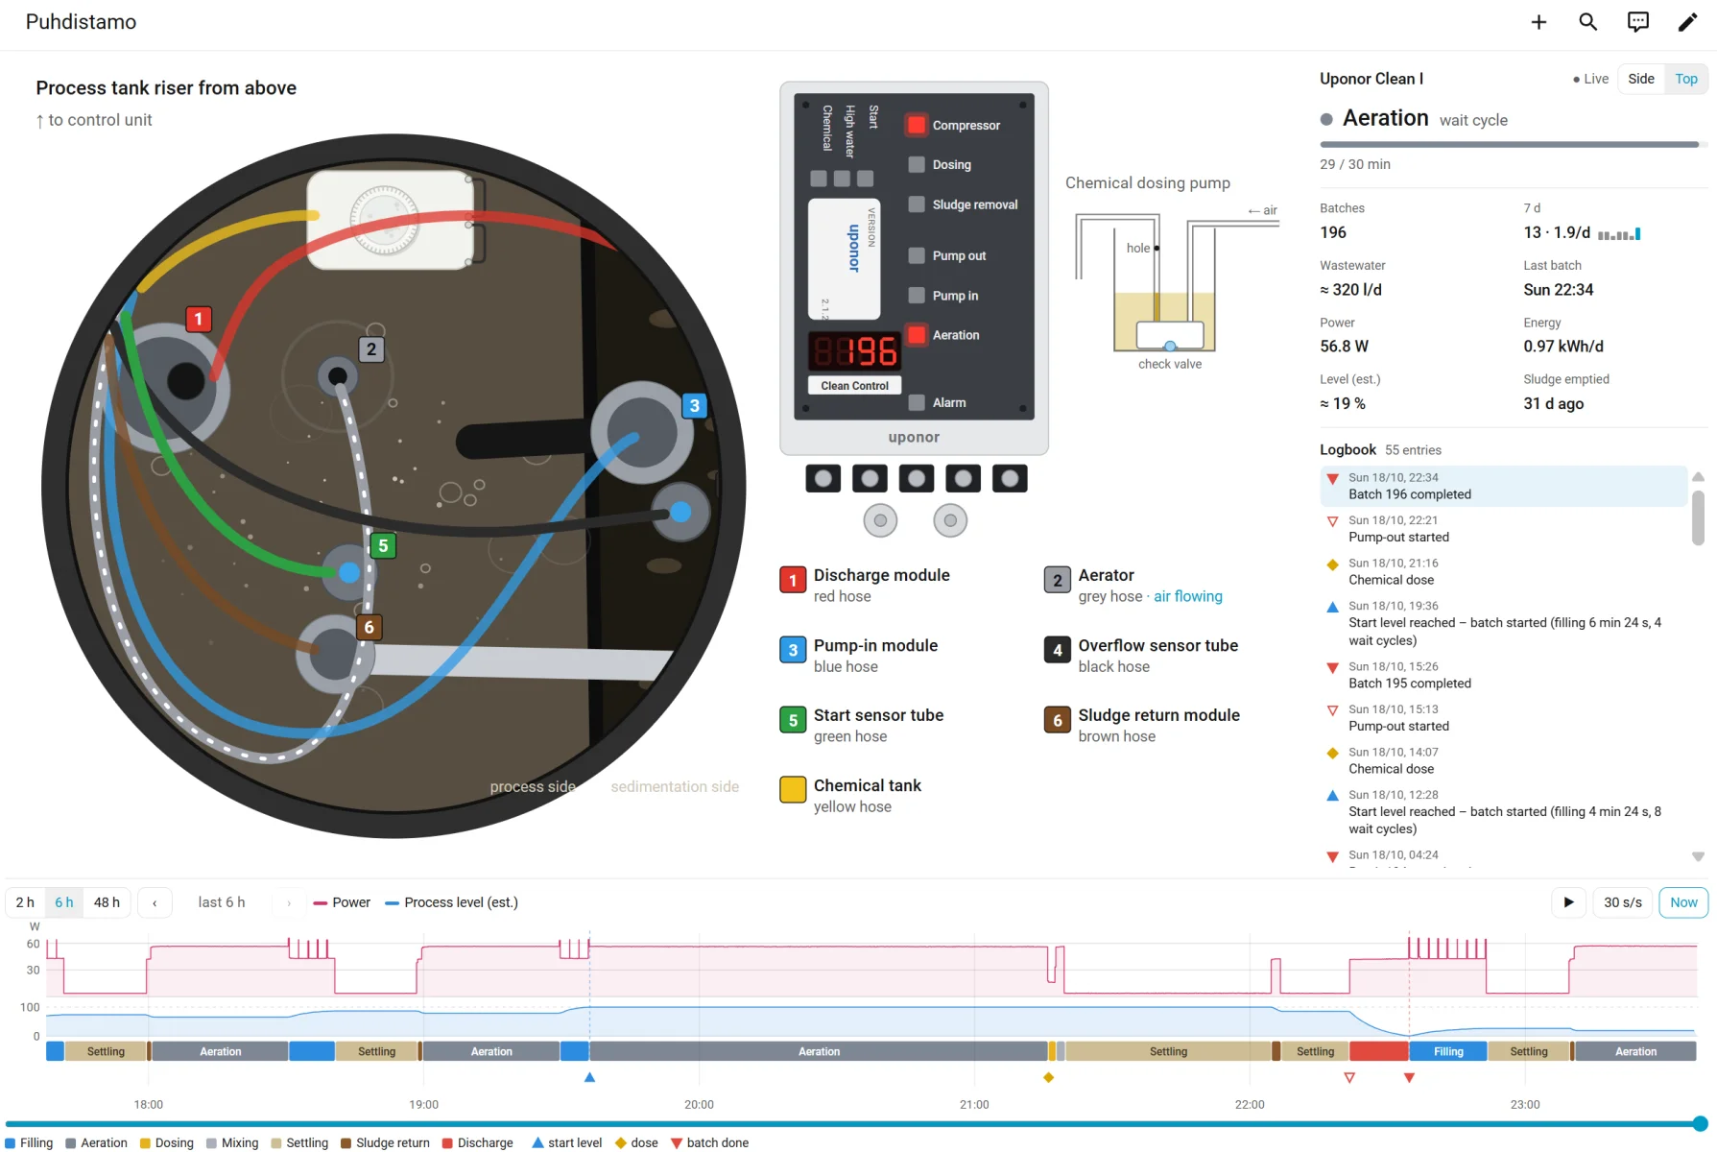Switch to Top view tab
1717x1152 pixels.
click(x=1686, y=79)
